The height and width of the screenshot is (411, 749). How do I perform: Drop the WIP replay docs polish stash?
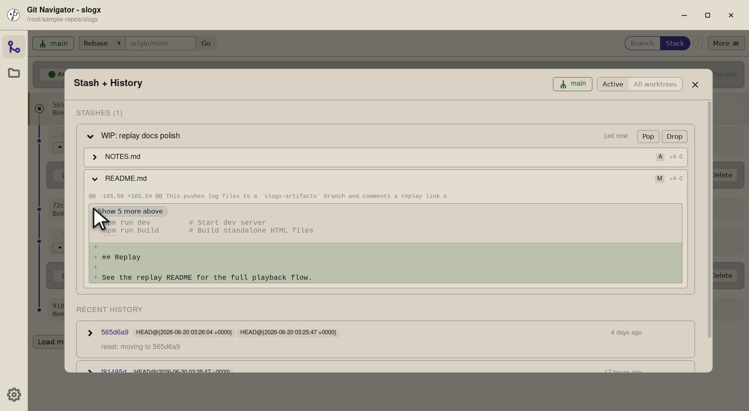tap(674, 136)
